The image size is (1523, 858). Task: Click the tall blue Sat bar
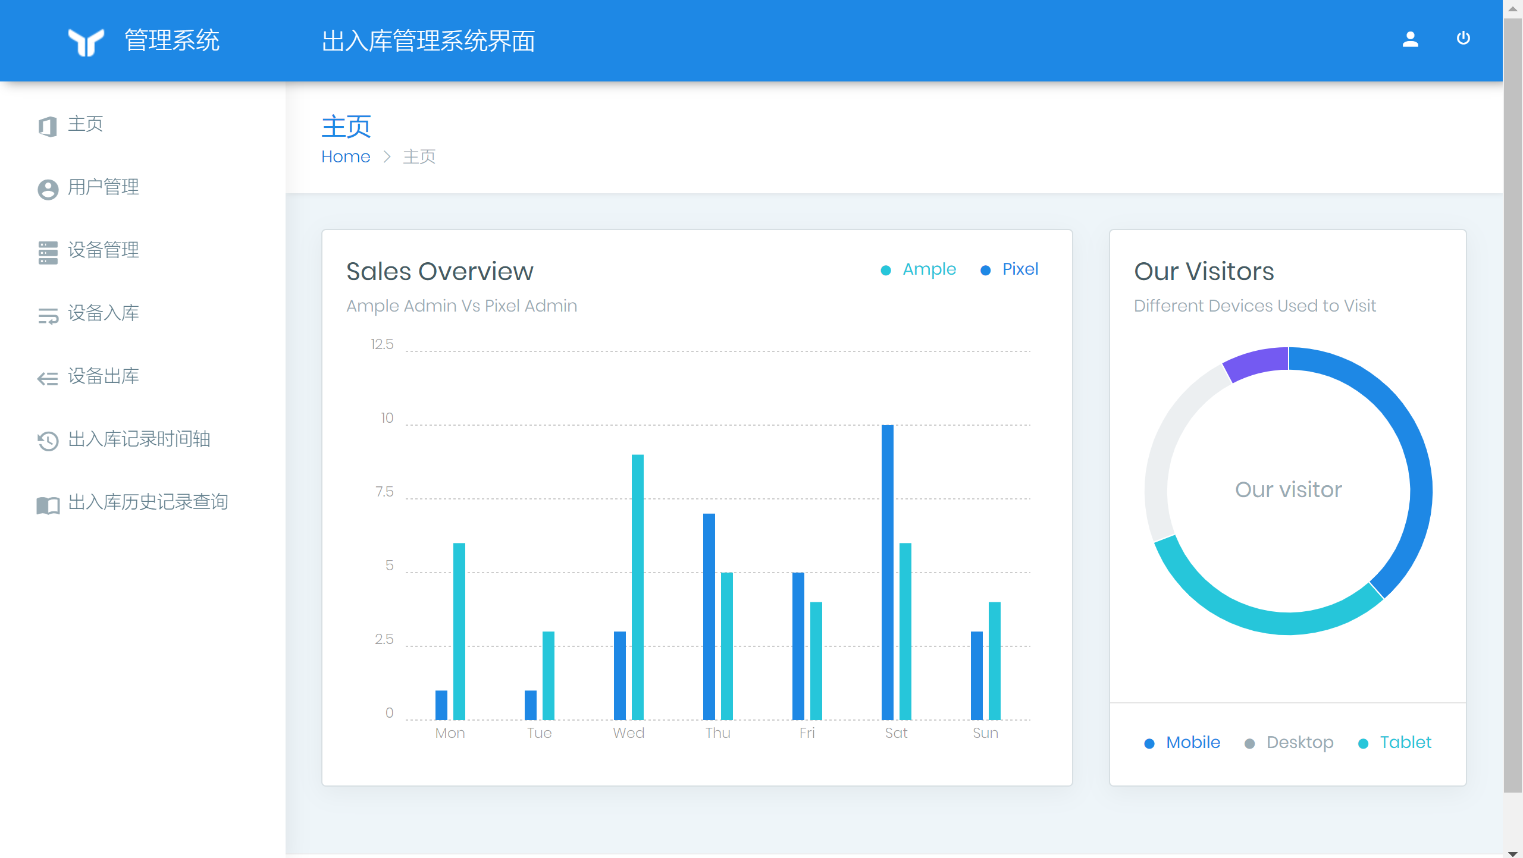pos(887,572)
